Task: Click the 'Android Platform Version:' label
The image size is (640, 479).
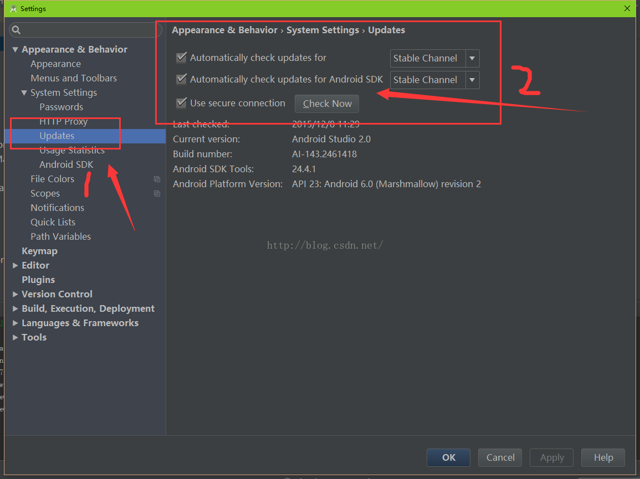Action: coord(228,184)
